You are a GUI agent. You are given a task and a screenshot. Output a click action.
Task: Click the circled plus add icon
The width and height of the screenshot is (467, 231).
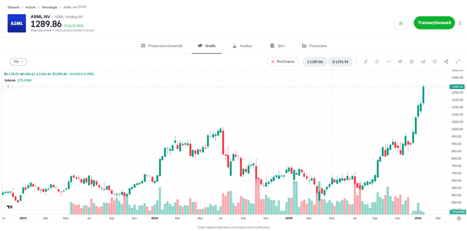coord(435,62)
